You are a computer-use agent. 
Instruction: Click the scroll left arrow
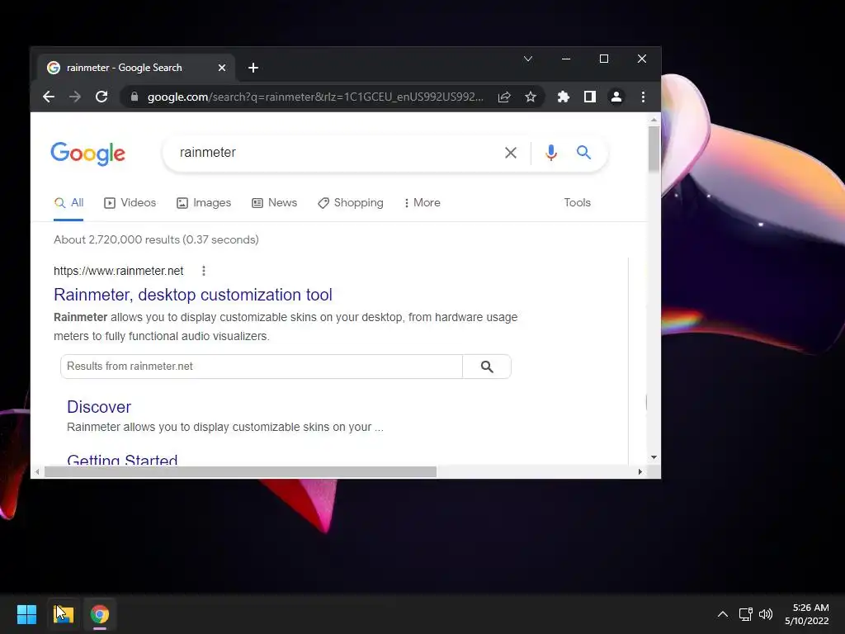[x=36, y=471]
